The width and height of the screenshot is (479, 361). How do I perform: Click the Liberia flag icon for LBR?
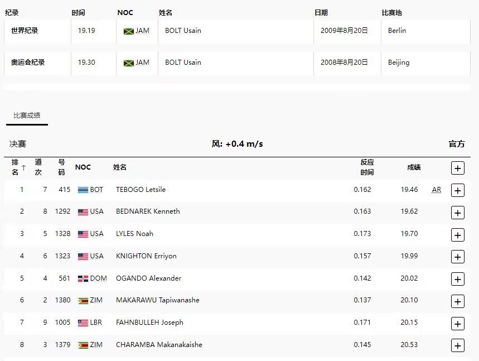pyautogui.click(x=83, y=323)
